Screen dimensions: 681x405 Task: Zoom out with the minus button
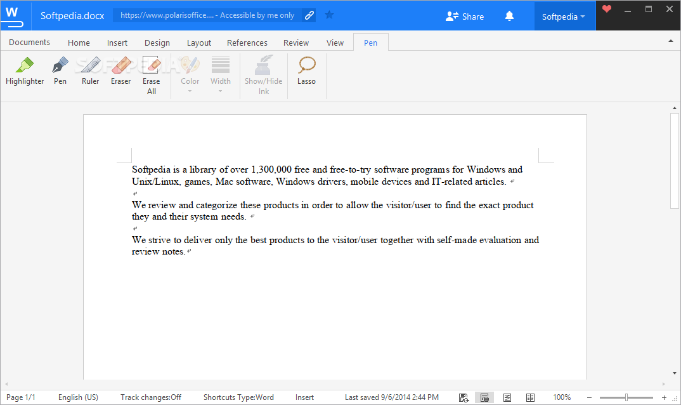589,397
